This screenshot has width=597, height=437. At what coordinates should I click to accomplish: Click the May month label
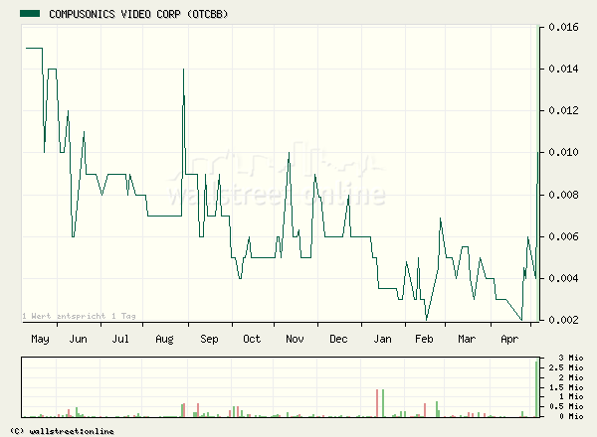40,339
